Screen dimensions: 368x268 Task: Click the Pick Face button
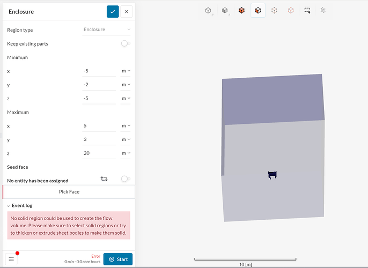[x=69, y=192]
